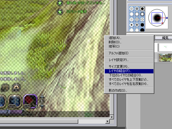172x129 pixels.
Task: Choose white brush with black outer ring
Action: point(142,14)
